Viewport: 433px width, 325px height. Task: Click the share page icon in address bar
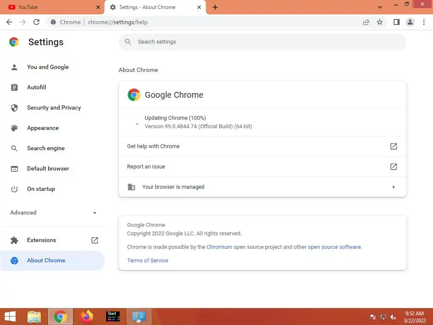click(366, 22)
